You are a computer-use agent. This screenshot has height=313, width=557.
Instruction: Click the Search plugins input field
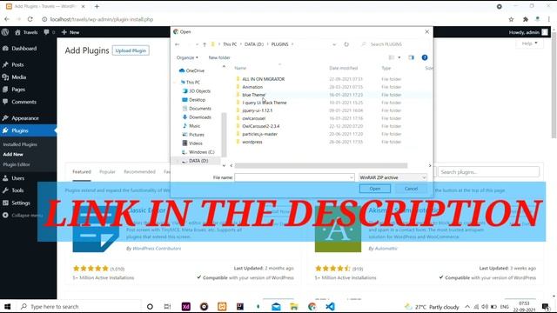pyautogui.click(x=488, y=172)
